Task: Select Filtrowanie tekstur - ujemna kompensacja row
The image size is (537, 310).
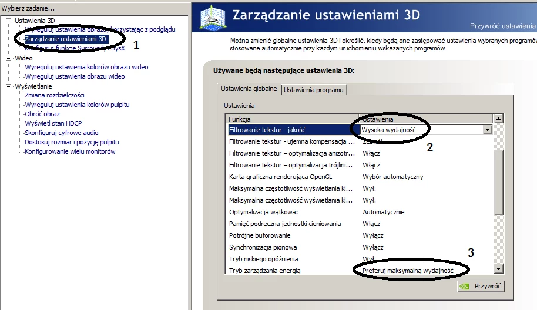Action: click(359, 141)
